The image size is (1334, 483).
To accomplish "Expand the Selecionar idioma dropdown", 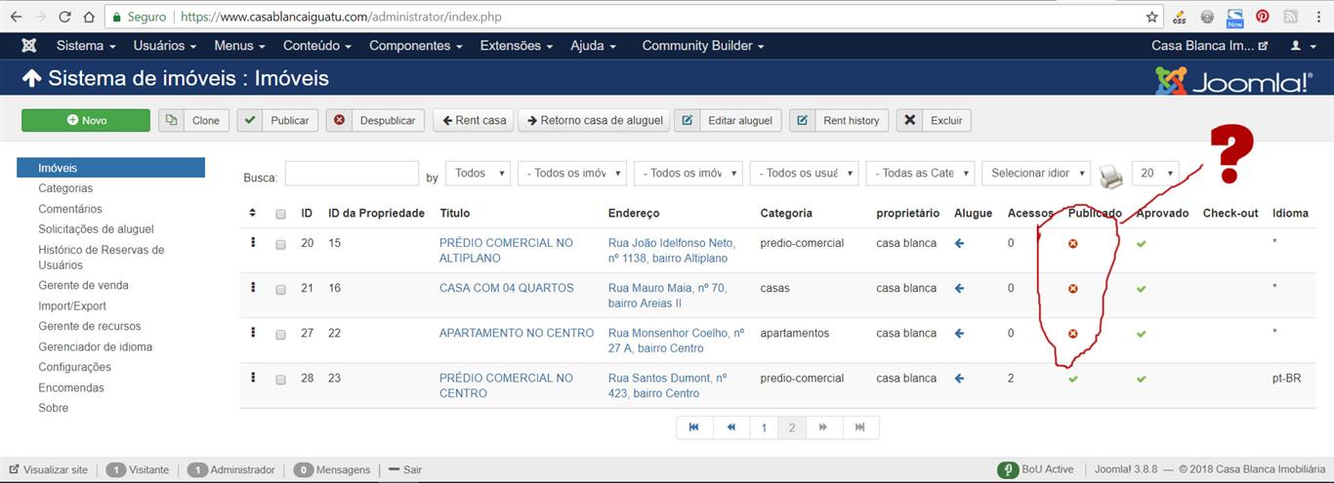I will (x=1035, y=173).
